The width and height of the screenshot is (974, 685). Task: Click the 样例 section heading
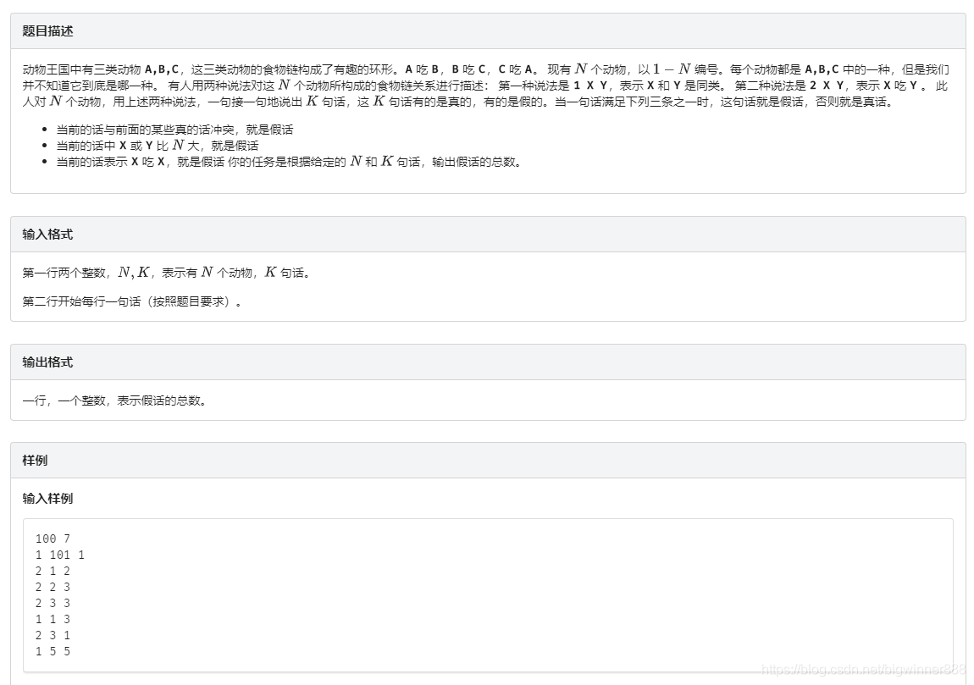35,460
